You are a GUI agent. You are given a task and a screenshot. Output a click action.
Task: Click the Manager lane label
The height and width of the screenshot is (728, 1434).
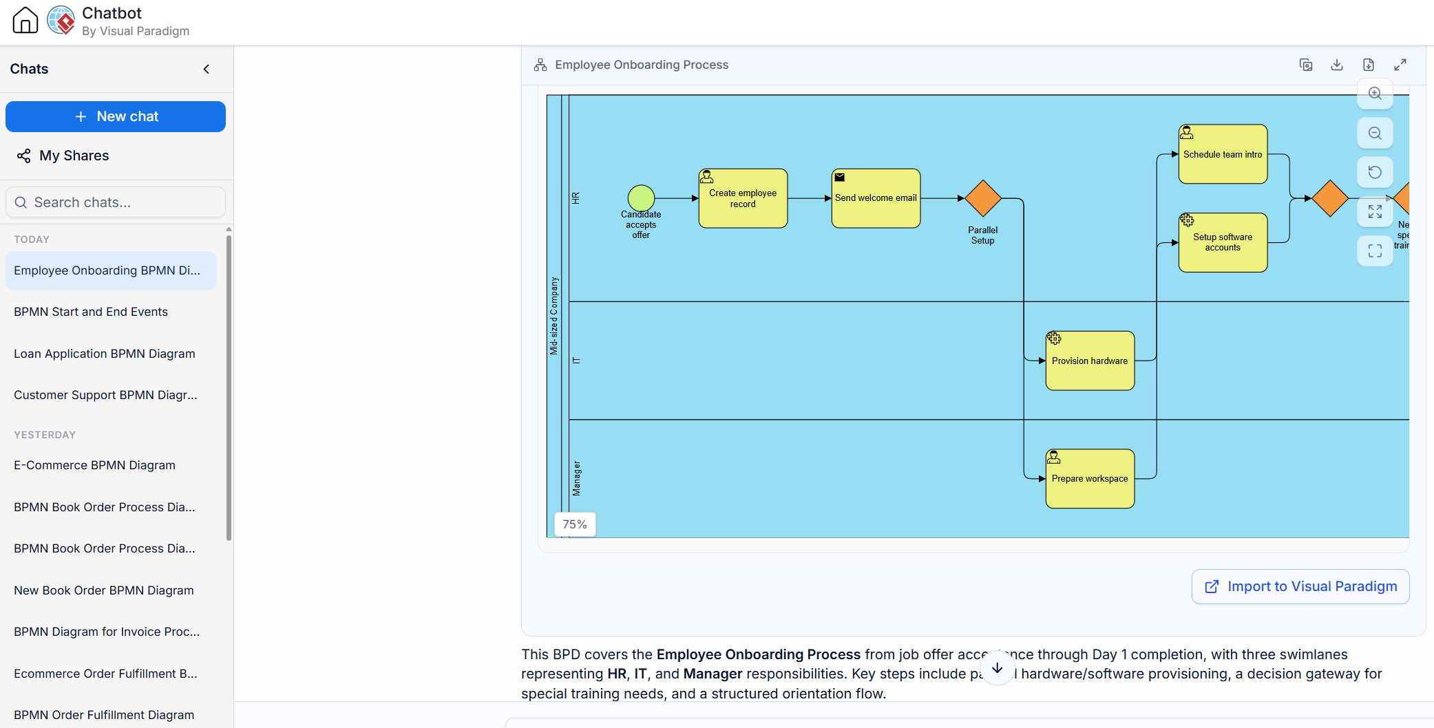point(576,478)
